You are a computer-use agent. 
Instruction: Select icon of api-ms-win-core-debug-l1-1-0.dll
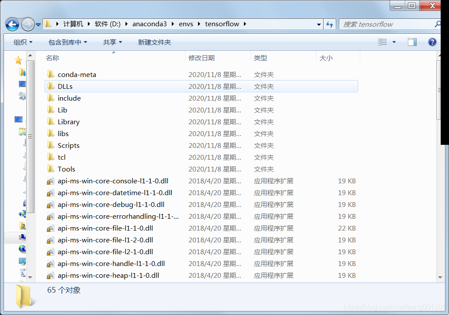tap(50, 204)
